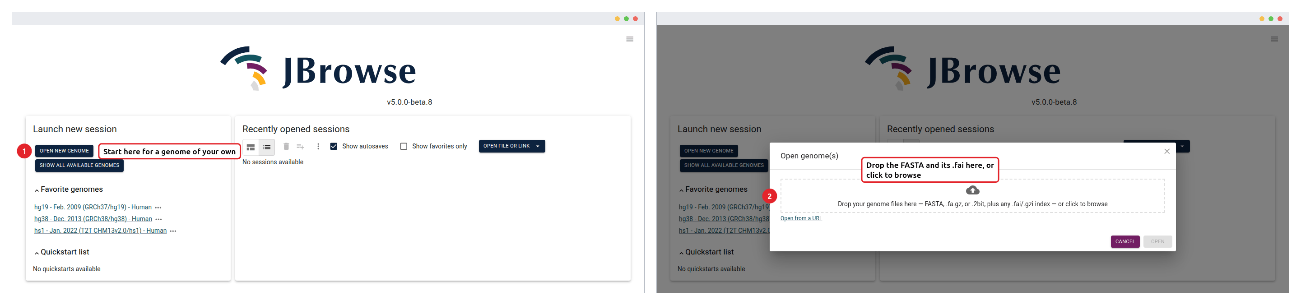The height and width of the screenshot is (305, 1301).
Task: Collapse Favorite genomes section in left window
Action: pos(37,190)
